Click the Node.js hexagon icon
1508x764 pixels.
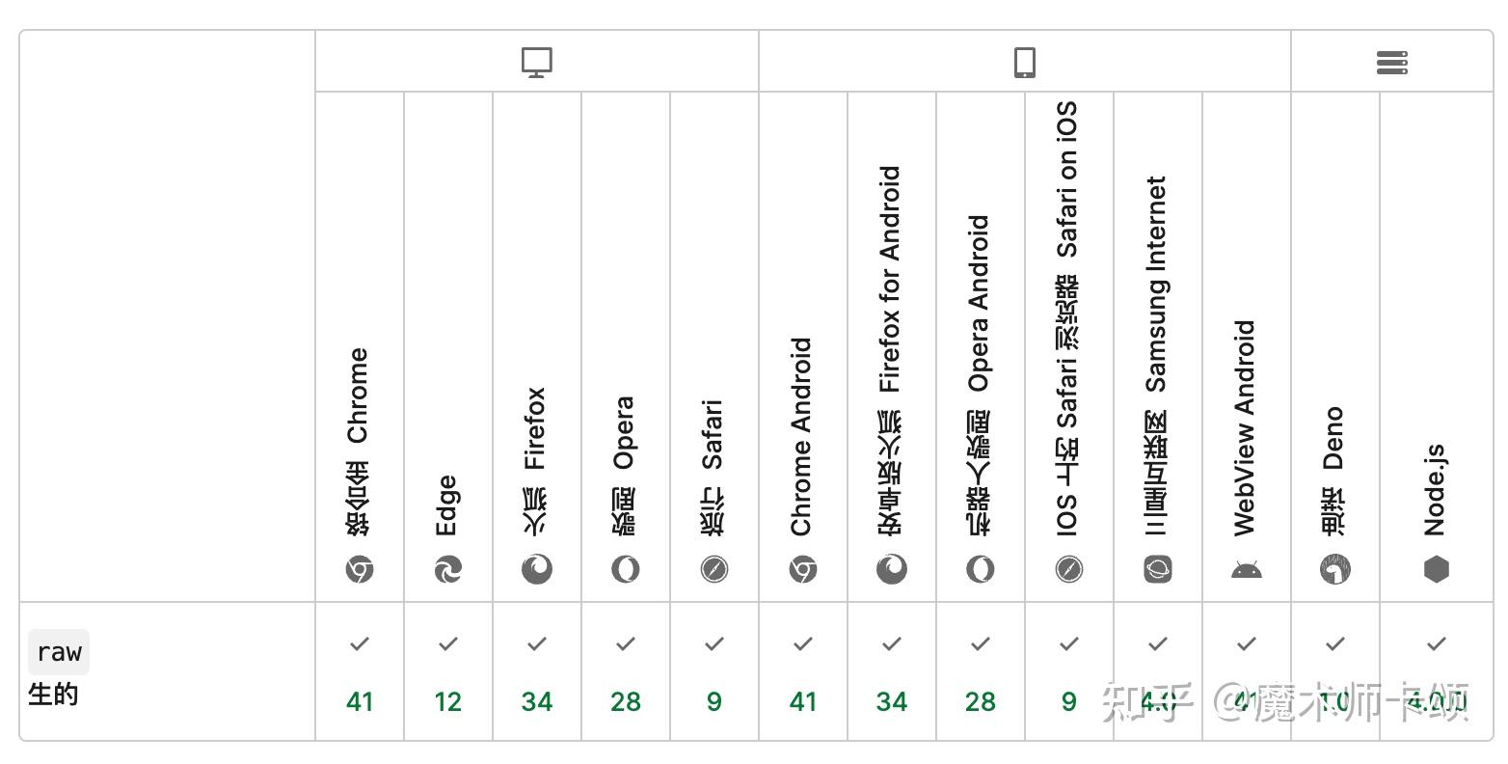(x=1437, y=570)
